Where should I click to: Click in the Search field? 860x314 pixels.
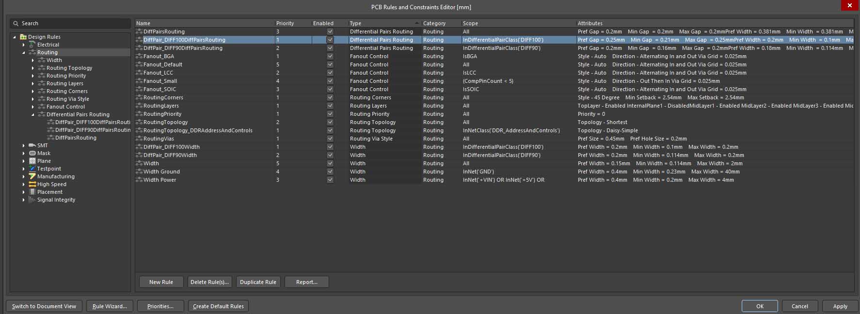pos(73,23)
